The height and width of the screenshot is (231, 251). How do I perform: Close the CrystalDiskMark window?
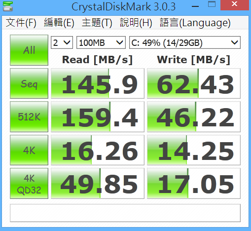(x=235, y=5)
